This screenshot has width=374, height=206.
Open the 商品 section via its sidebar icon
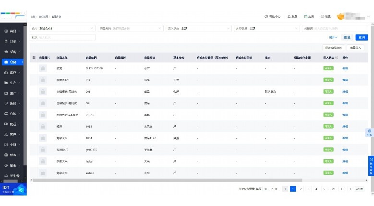[6, 31]
